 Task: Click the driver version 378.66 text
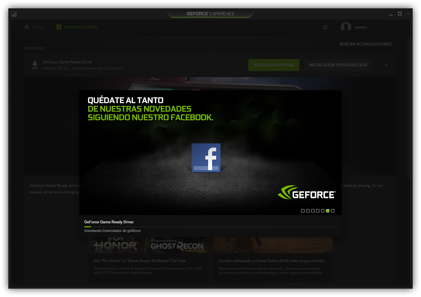pyautogui.click(x=55, y=68)
